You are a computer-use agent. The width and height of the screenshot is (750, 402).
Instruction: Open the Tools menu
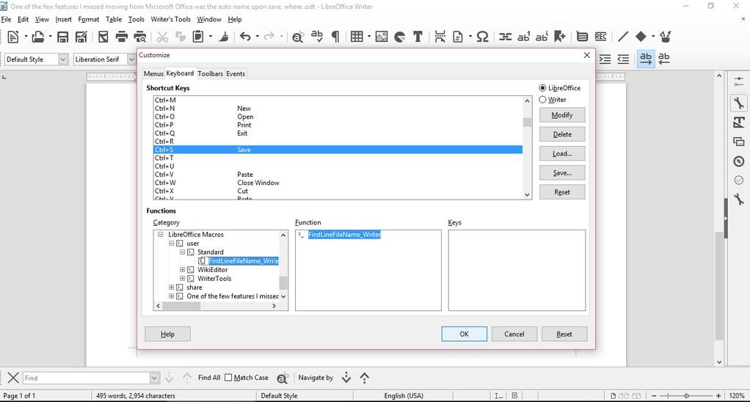[x=136, y=19]
